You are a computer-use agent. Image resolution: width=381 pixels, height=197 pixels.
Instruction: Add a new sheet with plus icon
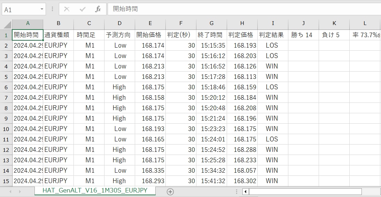(170, 192)
